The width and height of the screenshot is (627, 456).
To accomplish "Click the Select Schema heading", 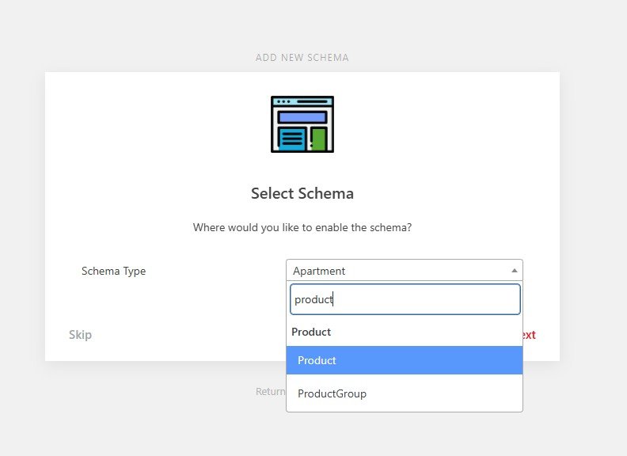I will 302,193.
